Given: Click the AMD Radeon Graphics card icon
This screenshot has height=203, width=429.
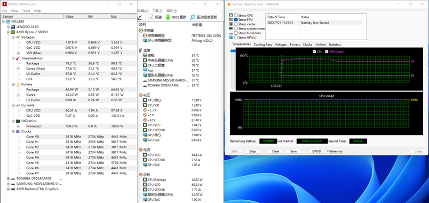Looking at the screenshot, I should (x=13, y=189).
